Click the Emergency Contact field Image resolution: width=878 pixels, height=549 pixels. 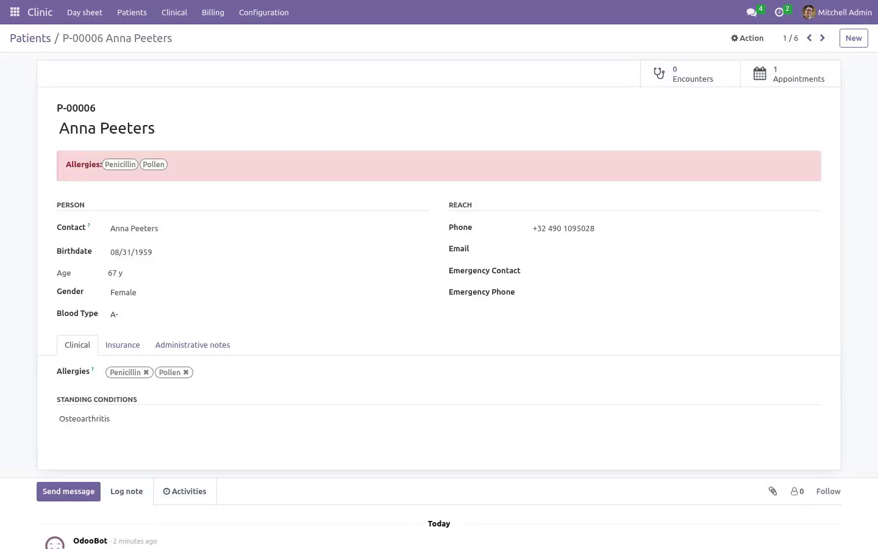coord(676,271)
